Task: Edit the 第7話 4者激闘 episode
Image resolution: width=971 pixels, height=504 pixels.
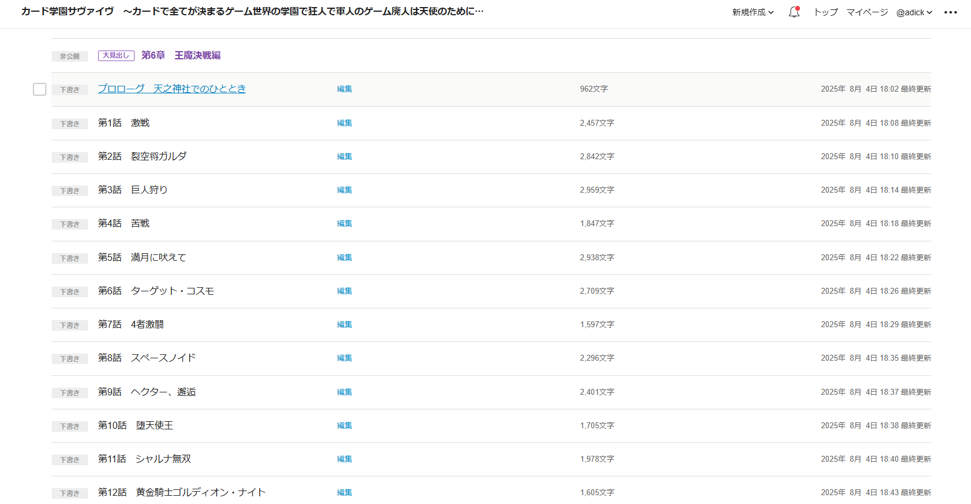Action: [344, 324]
